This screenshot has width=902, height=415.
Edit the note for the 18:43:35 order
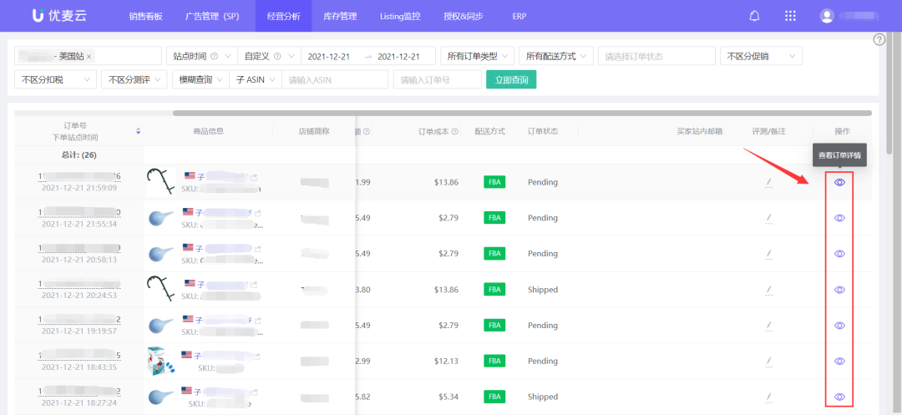click(x=768, y=362)
